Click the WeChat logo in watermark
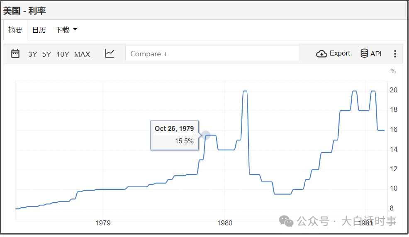The width and height of the screenshot is (409, 237). click(x=286, y=221)
